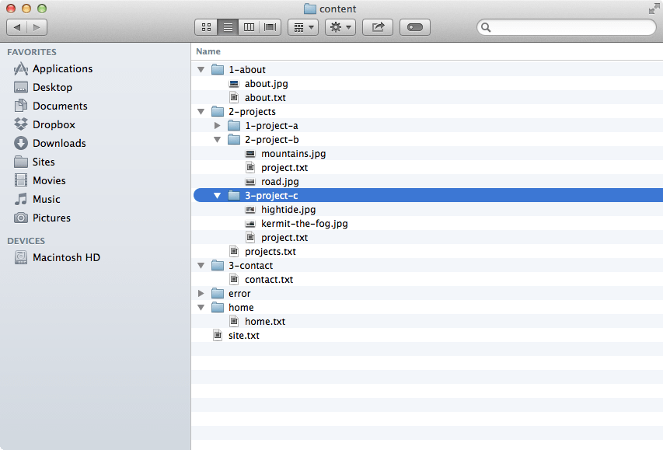The image size is (663, 450).
Task: Collapse the 3-project-c folder triangle
Action: tap(218, 195)
